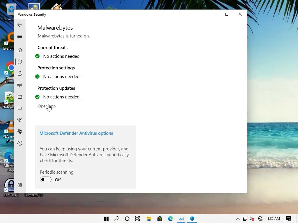Open File Explorer from taskbar
This screenshot has height=223, width=298.
pos(149,219)
